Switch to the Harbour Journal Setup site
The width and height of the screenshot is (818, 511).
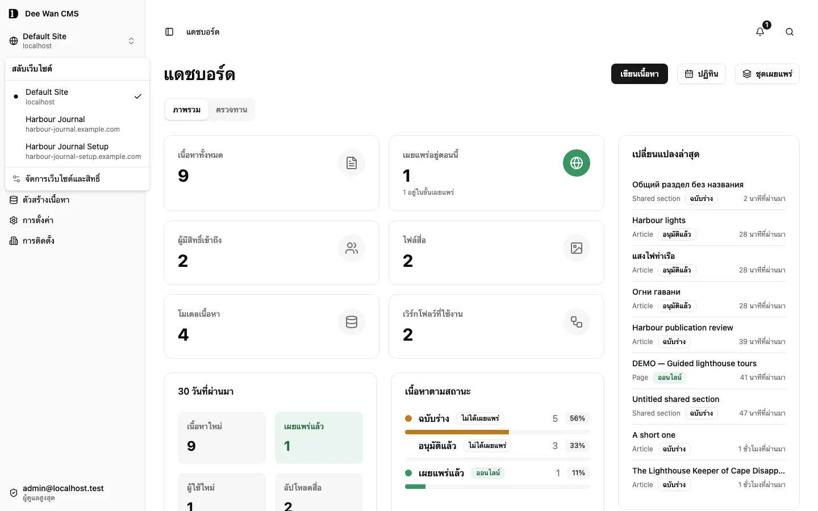(x=77, y=151)
